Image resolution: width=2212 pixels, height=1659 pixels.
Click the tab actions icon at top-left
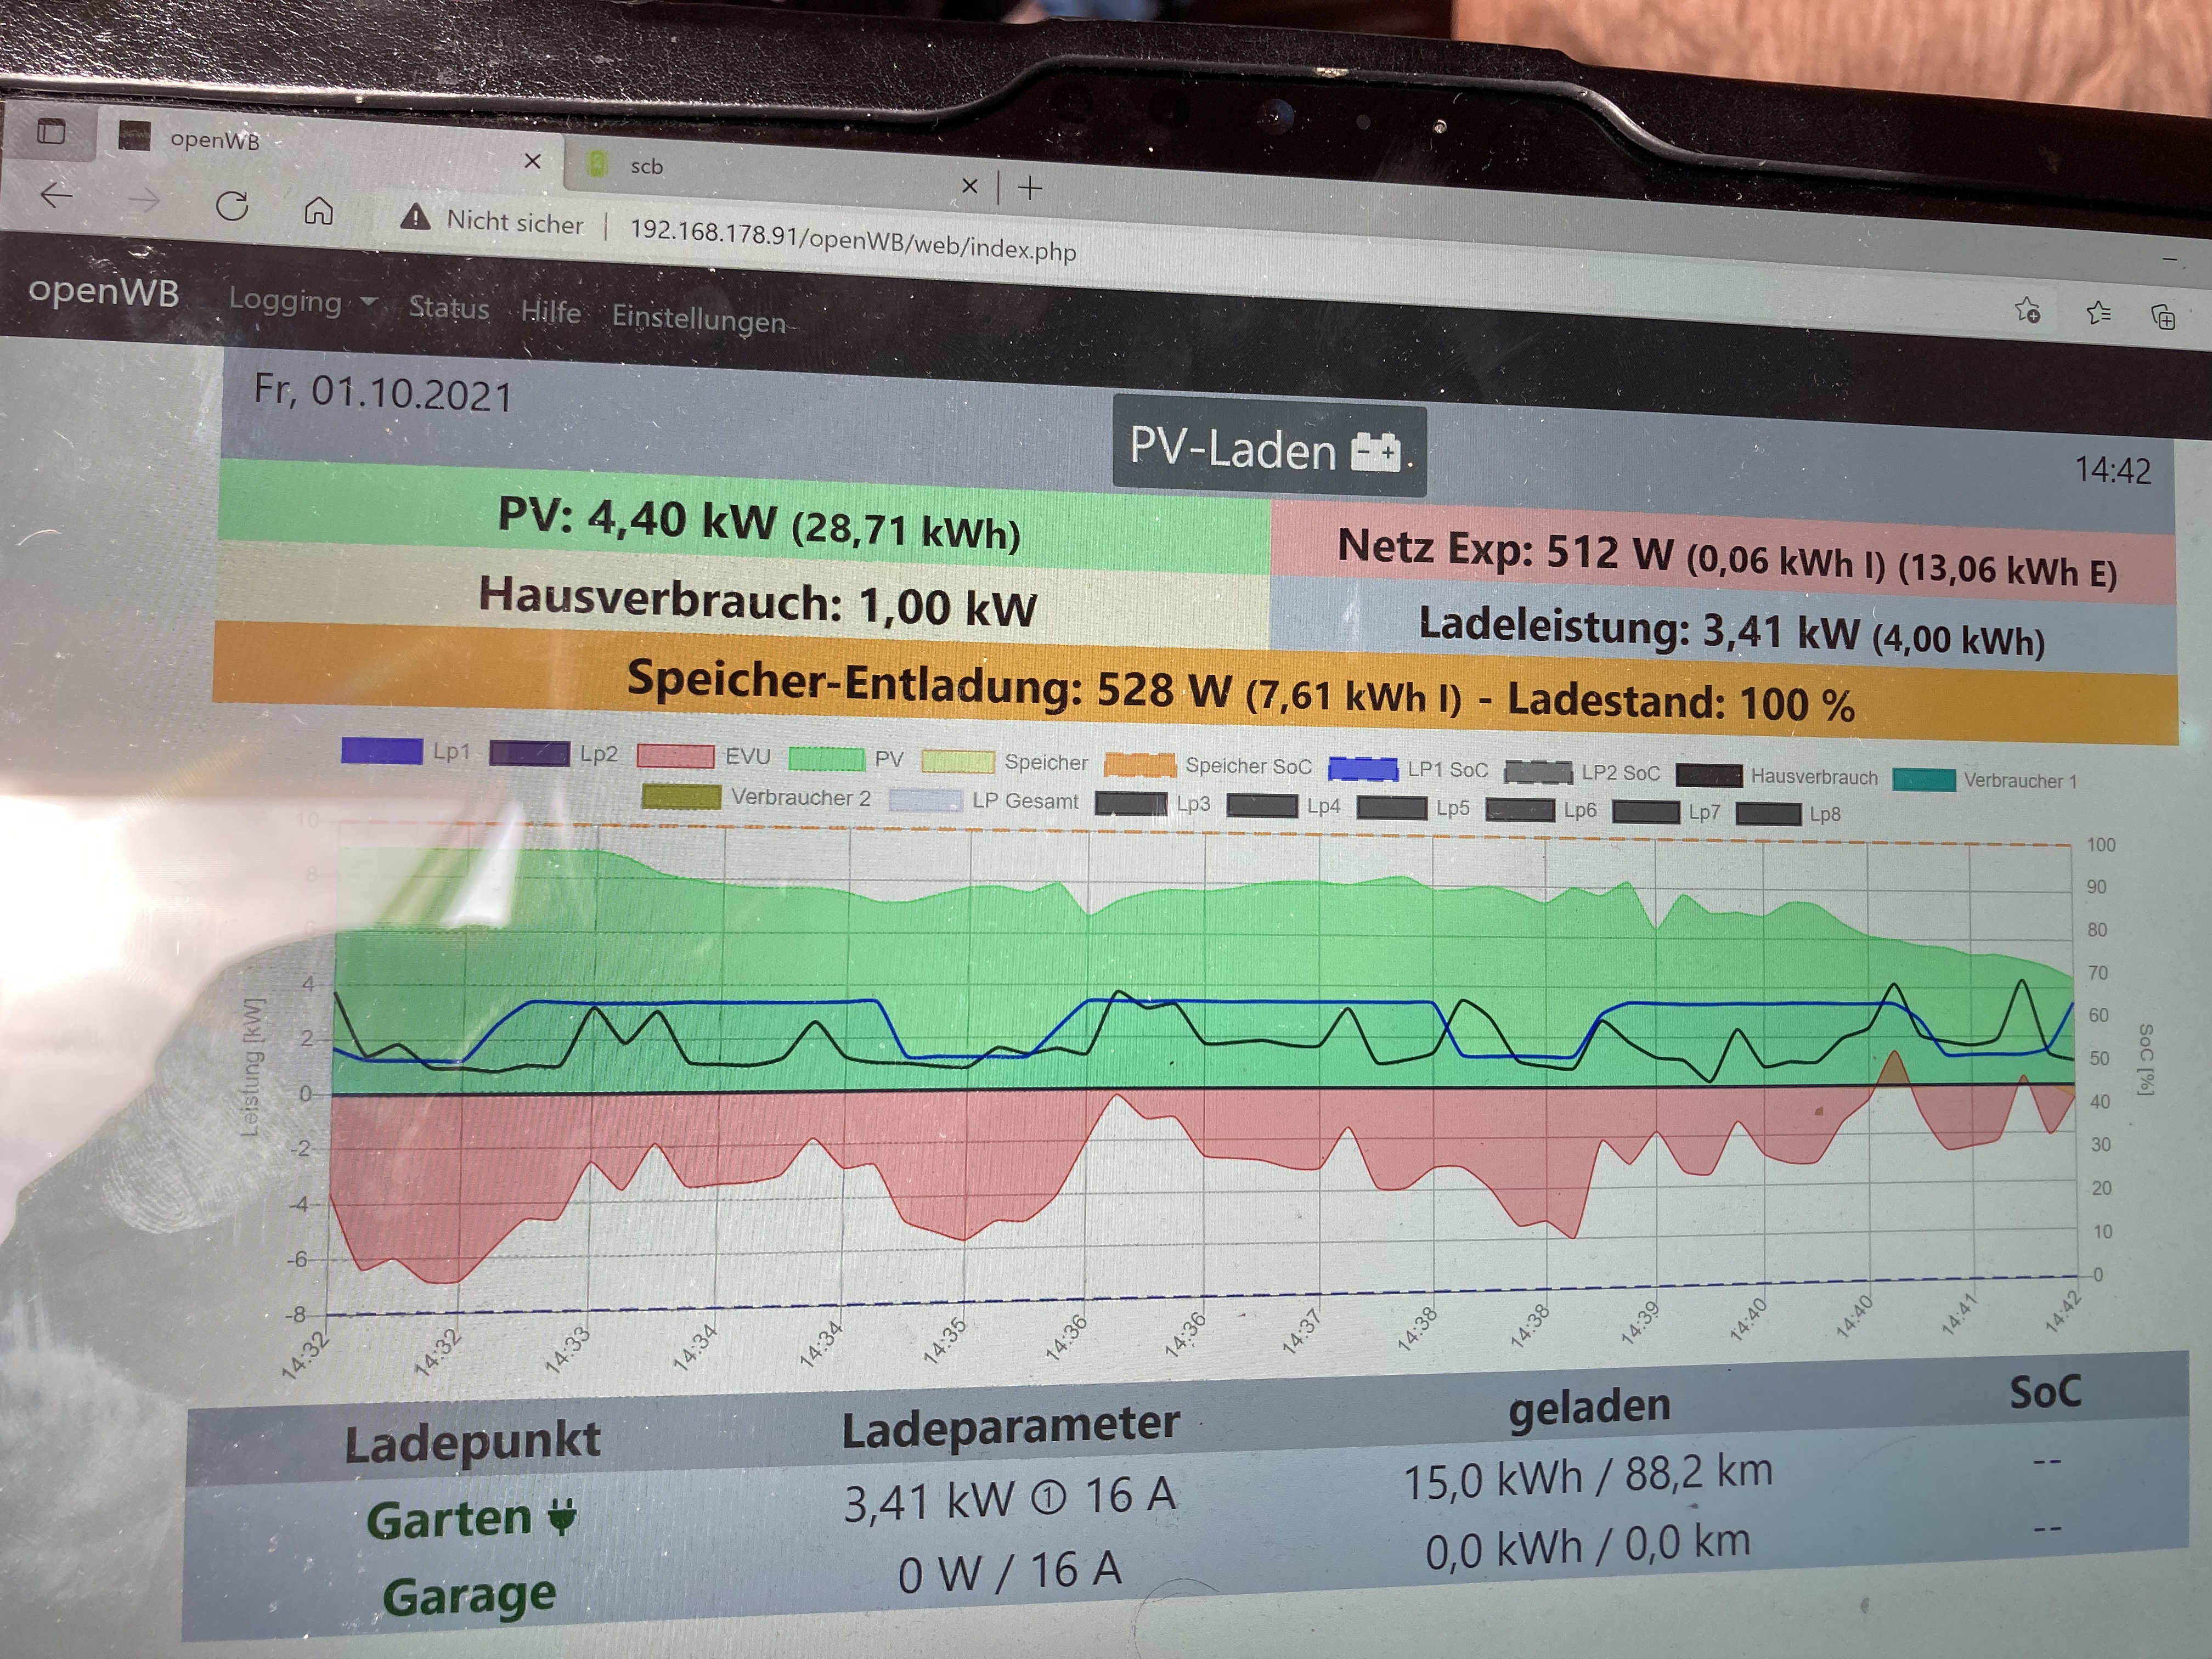pyautogui.click(x=51, y=131)
